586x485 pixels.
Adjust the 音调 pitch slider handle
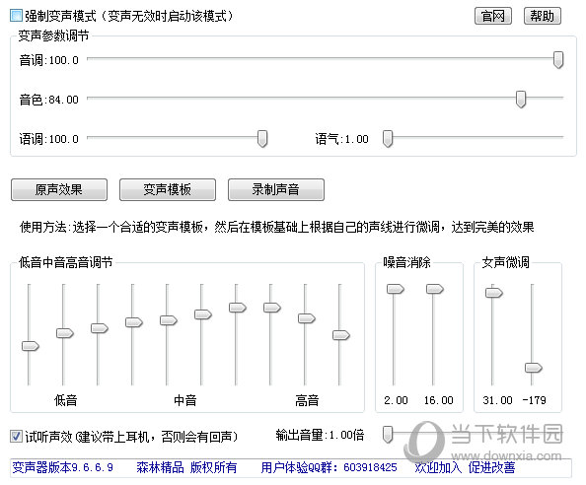(558, 60)
